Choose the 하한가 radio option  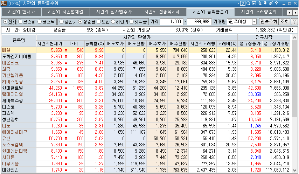113,22
